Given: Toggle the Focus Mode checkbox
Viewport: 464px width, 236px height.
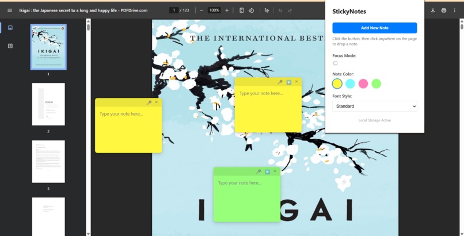Looking at the screenshot, I should pyautogui.click(x=335, y=63).
